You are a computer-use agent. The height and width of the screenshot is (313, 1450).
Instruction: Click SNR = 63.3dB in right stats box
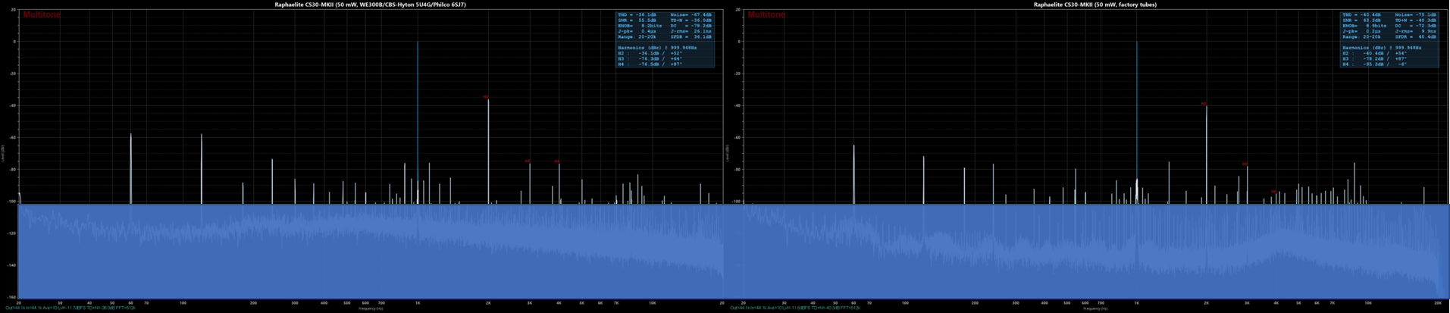click(x=1361, y=20)
